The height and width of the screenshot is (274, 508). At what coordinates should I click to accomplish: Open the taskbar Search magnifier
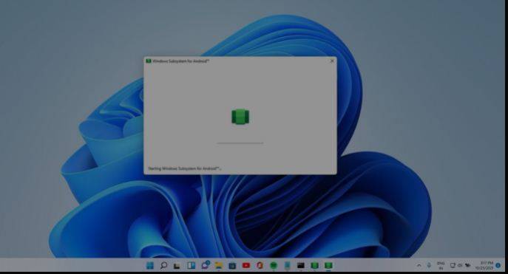pos(163,266)
